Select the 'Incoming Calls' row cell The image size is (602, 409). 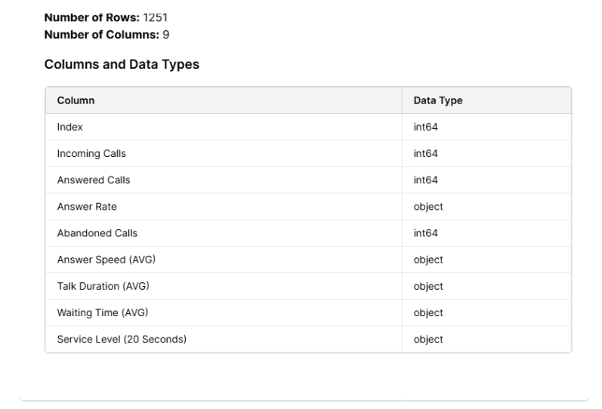coord(91,154)
